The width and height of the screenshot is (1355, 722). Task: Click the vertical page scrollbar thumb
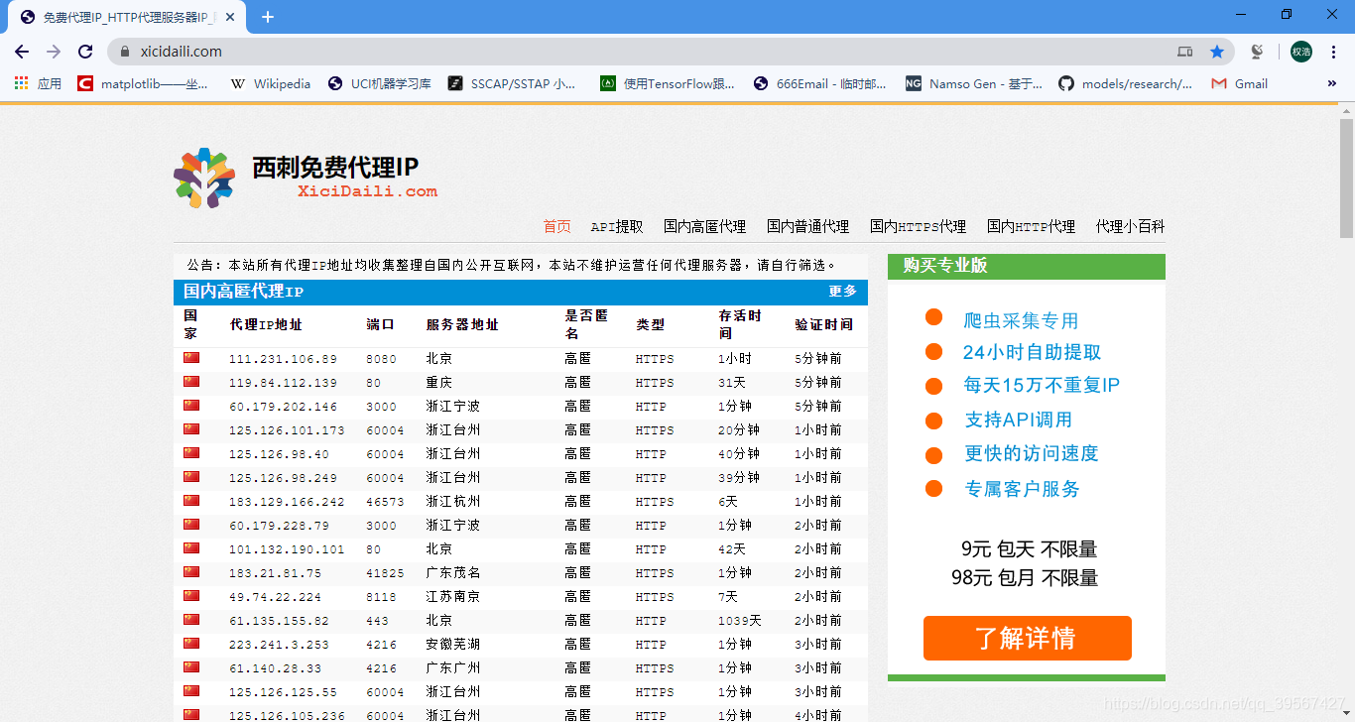1346,179
